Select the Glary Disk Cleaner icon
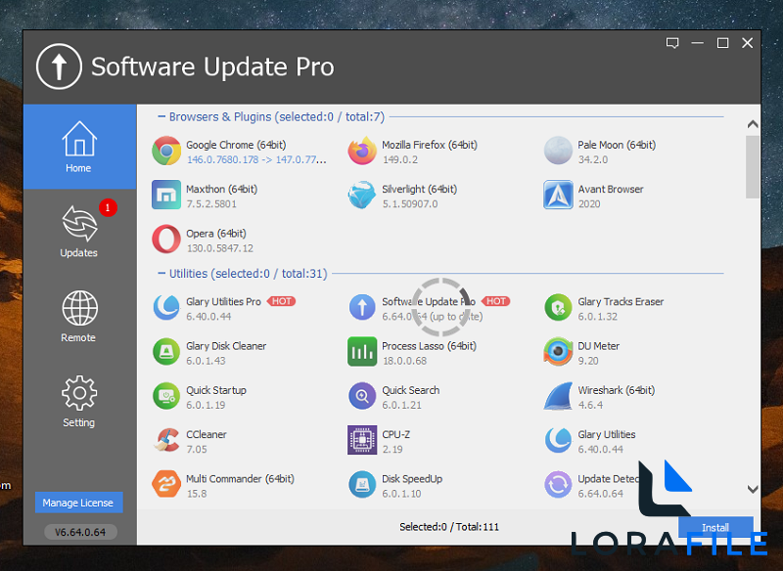This screenshot has height=571, width=783. [x=165, y=351]
